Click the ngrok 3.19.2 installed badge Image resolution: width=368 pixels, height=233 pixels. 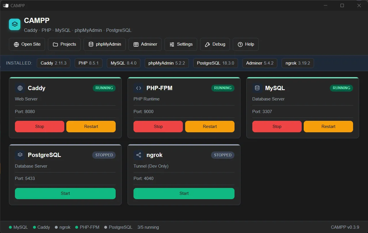pyautogui.click(x=298, y=63)
